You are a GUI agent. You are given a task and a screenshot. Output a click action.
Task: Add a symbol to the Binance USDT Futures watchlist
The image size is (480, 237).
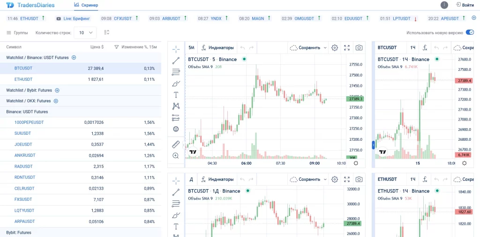click(74, 57)
